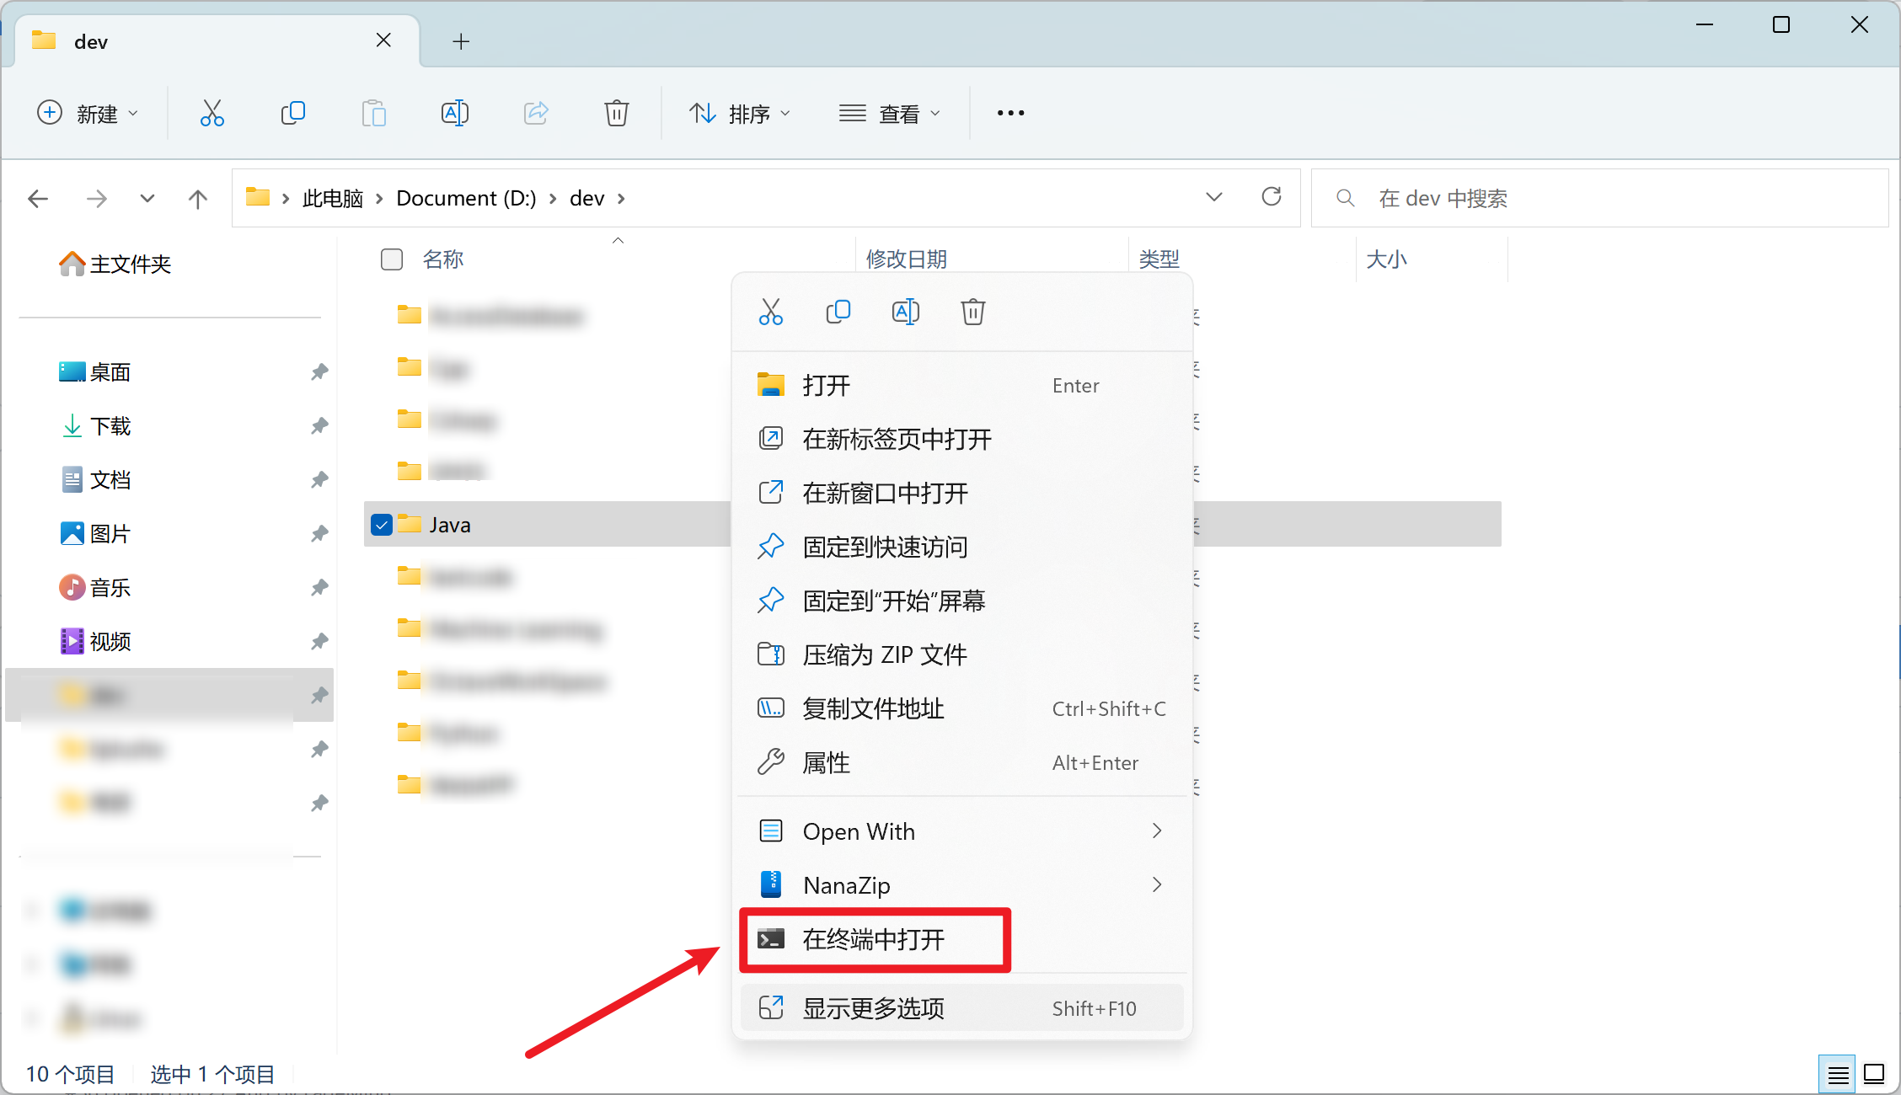Go up one folder level
The height and width of the screenshot is (1095, 1901).
click(x=198, y=199)
